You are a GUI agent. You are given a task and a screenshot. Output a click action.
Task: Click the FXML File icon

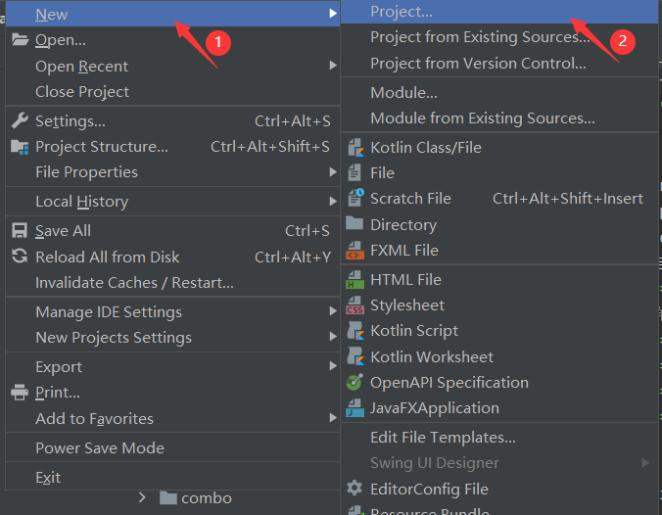click(x=355, y=250)
